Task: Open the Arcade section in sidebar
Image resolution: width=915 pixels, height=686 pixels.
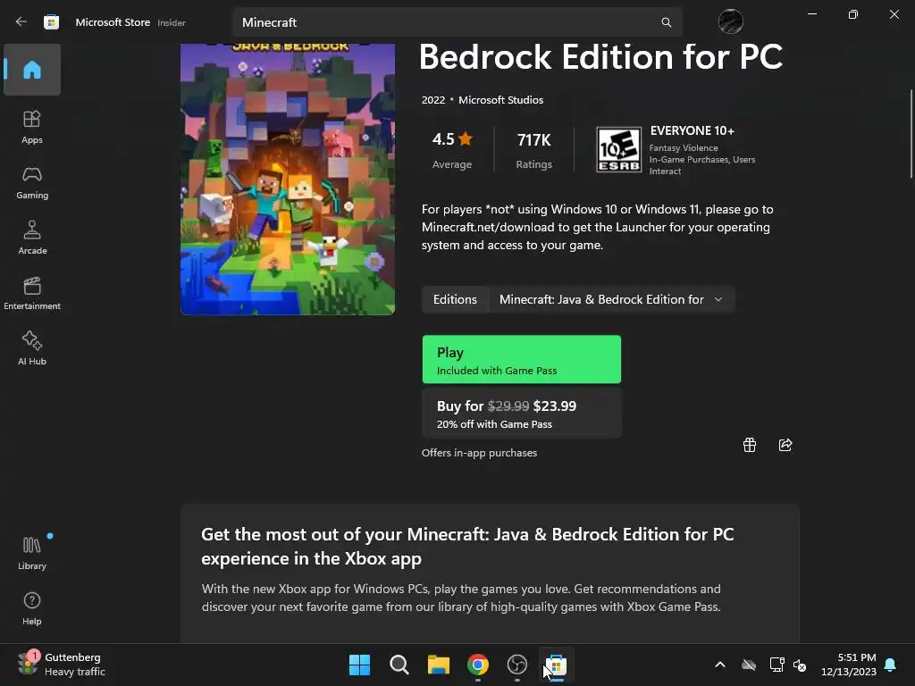Action: coord(32,238)
